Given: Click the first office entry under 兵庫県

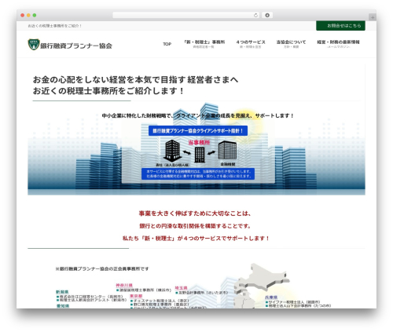Looking at the screenshot, I should click(293, 302).
